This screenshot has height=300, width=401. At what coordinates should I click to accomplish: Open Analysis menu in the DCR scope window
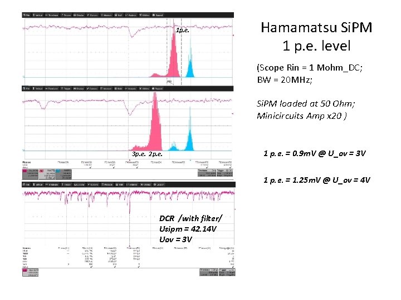pos(131,184)
